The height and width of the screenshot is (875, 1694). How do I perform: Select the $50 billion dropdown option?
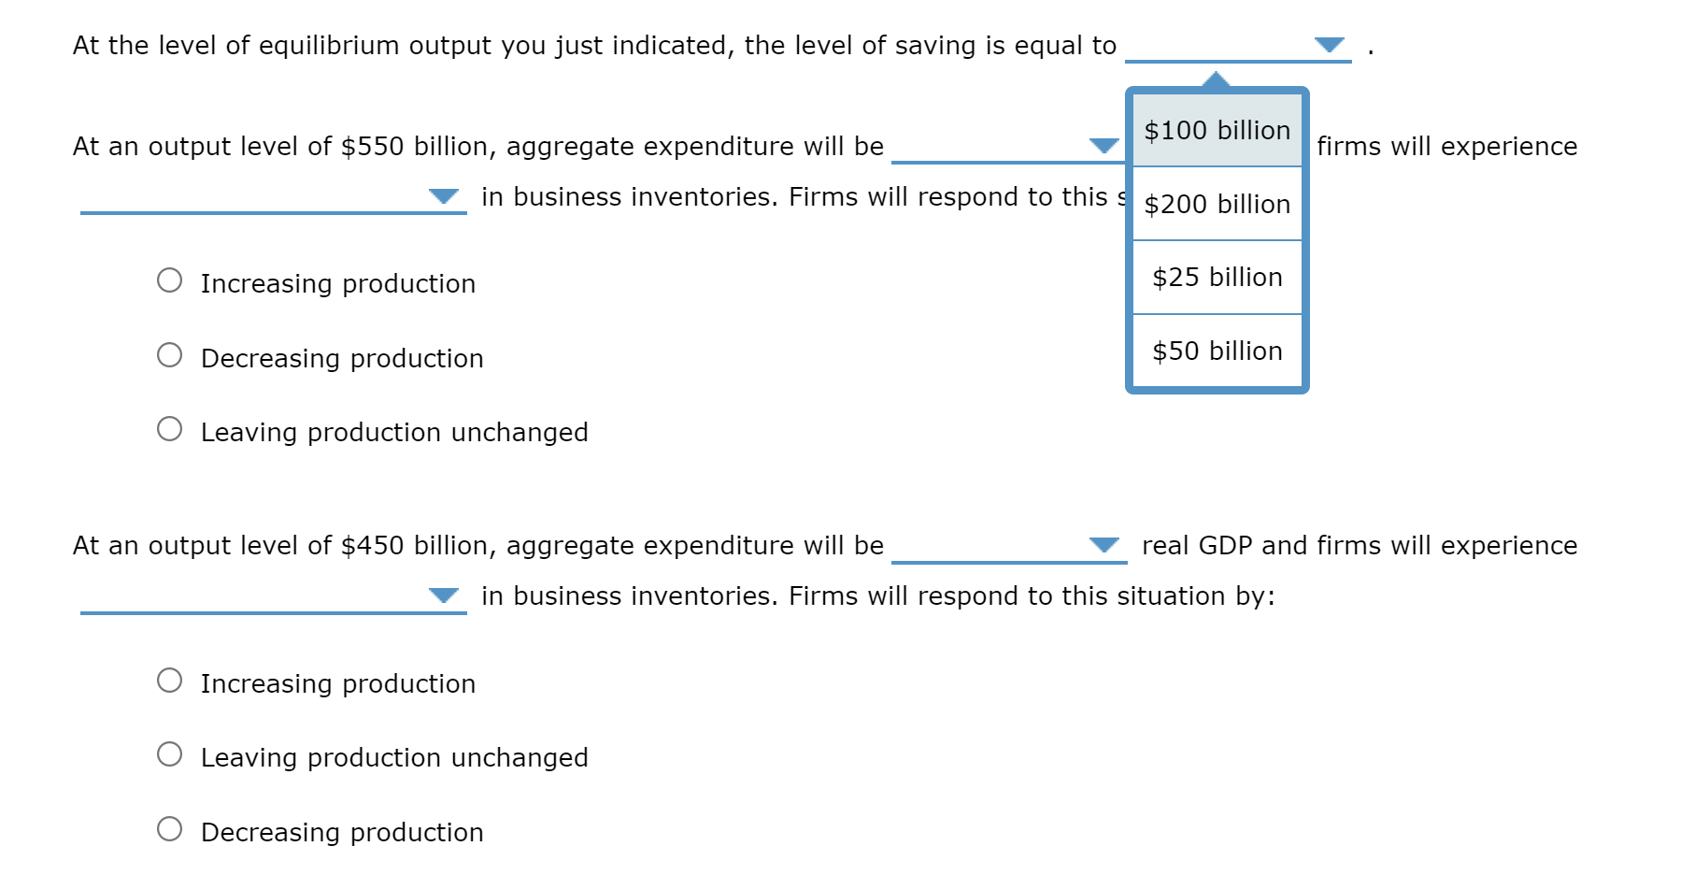(x=1217, y=351)
